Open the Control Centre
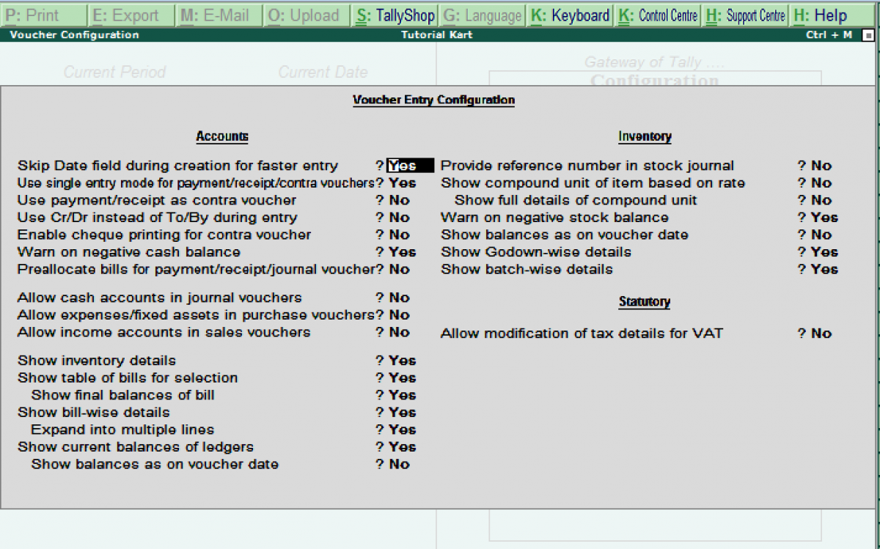 [x=669, y=15]
